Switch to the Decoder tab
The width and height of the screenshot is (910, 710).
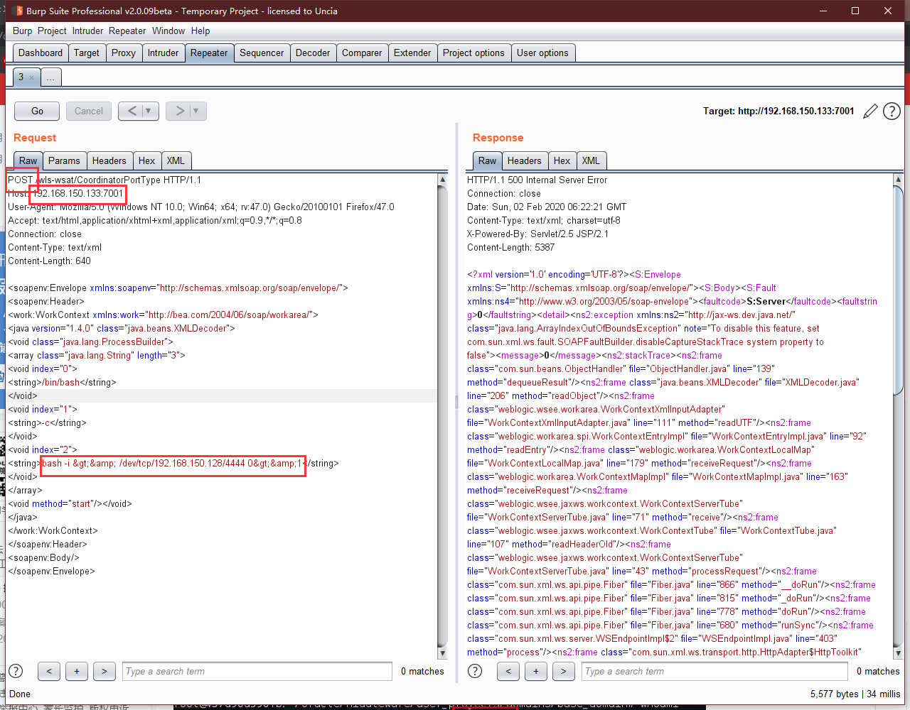pos(313,53)
